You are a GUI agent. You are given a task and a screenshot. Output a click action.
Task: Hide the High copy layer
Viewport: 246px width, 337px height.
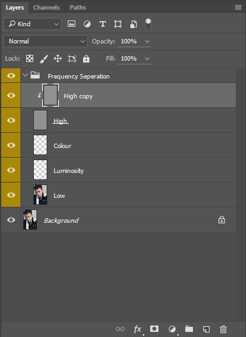11,95
